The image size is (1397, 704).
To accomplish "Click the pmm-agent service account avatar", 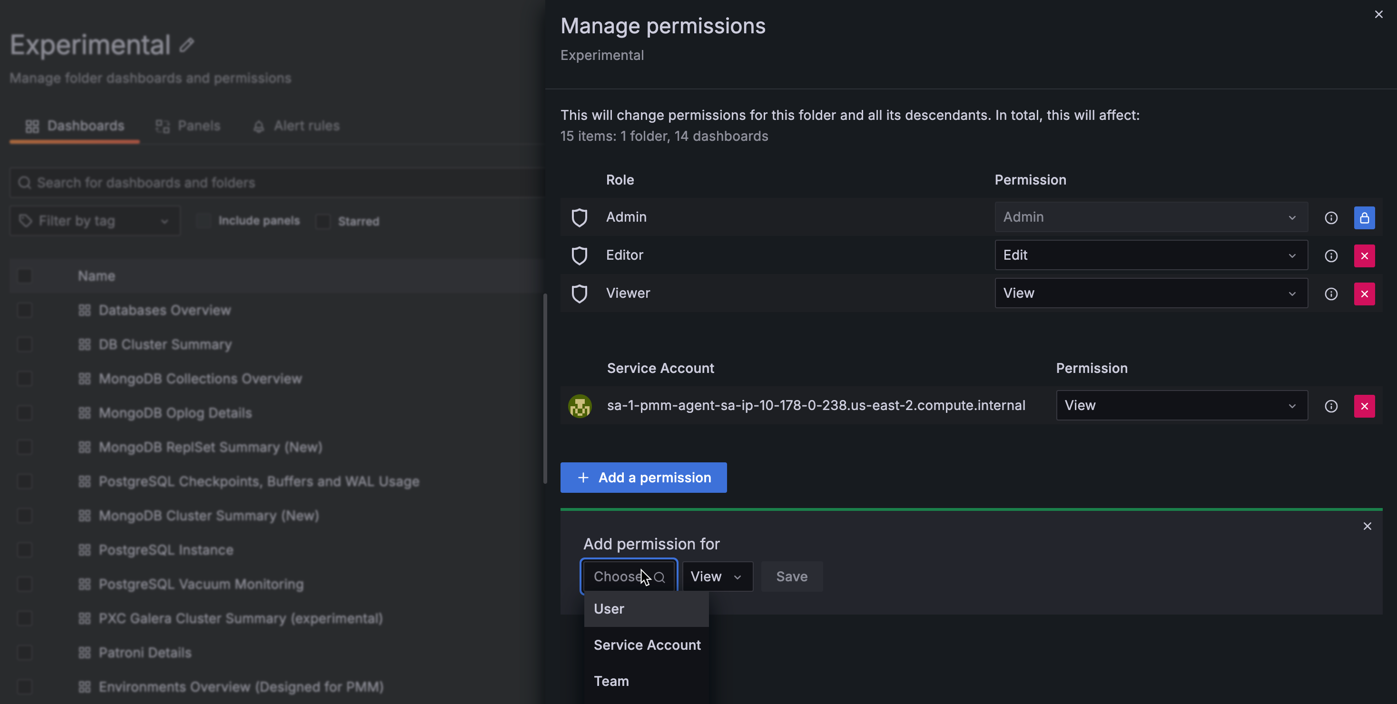I will pos(579,406).
